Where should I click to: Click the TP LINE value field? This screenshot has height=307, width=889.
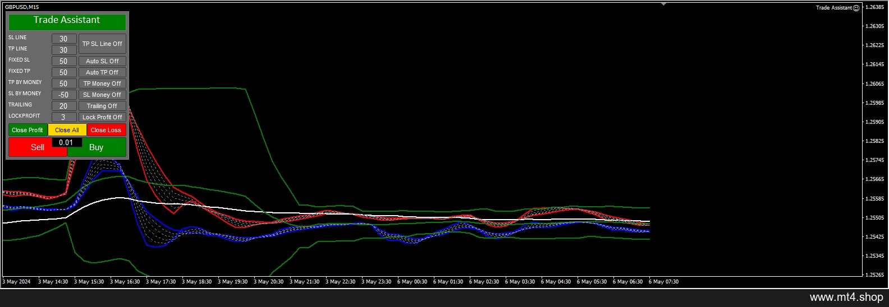pyautogui.click(x=64, y=50)
